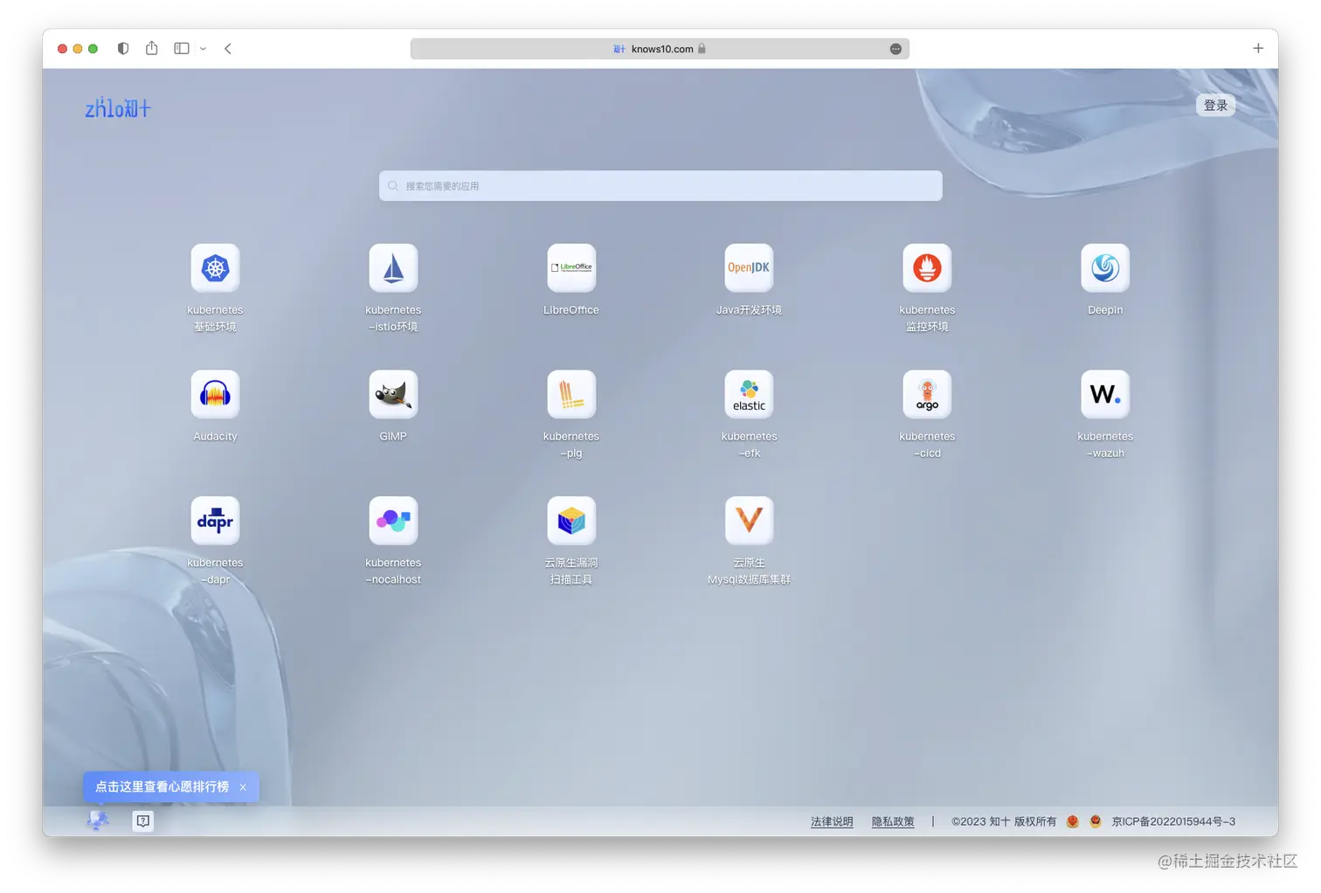This screenshot has height=893, width=1321.
Task: Click the 知十 logo in the header
Action: click(x=118, y=107)
